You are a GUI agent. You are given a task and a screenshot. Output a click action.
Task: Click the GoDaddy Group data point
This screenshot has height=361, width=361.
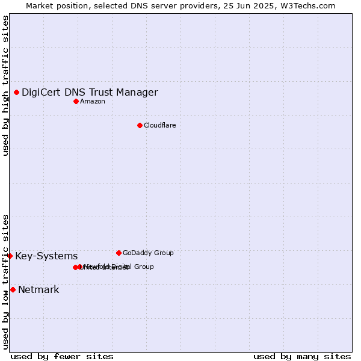(119, 253)
